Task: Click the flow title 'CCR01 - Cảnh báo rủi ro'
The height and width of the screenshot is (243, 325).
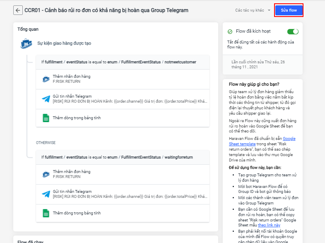Action: coord(106,10)
